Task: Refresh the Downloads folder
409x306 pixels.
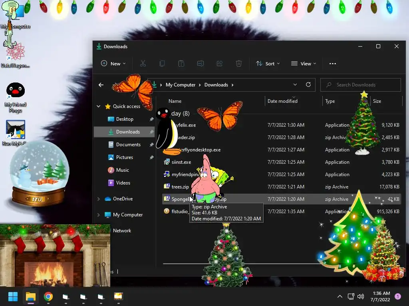Action: coord(308,84)
